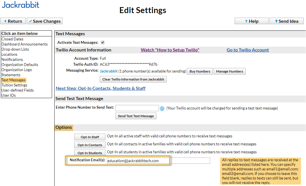Click the Send Idea button
306x186 pixels.
pyautogui.click(x=286, y=21)
